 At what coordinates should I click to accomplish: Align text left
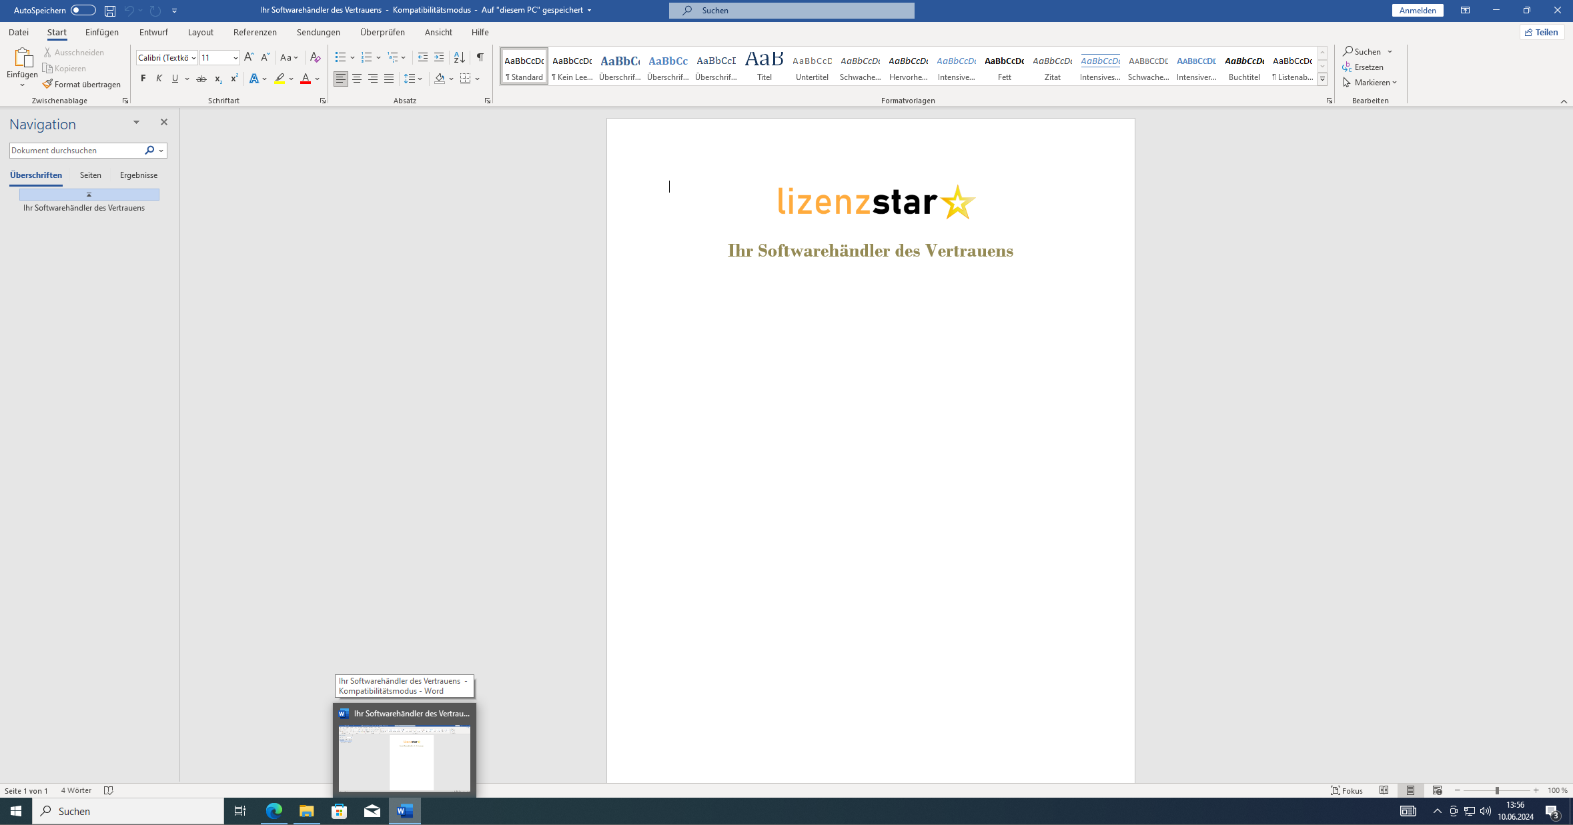click(341, 79)
